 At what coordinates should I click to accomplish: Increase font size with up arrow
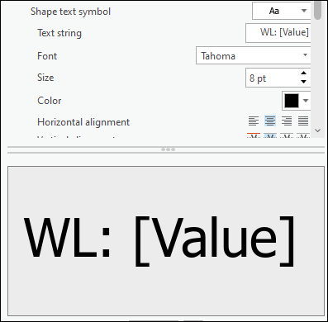pyautogui.click(x=303, y=73)
